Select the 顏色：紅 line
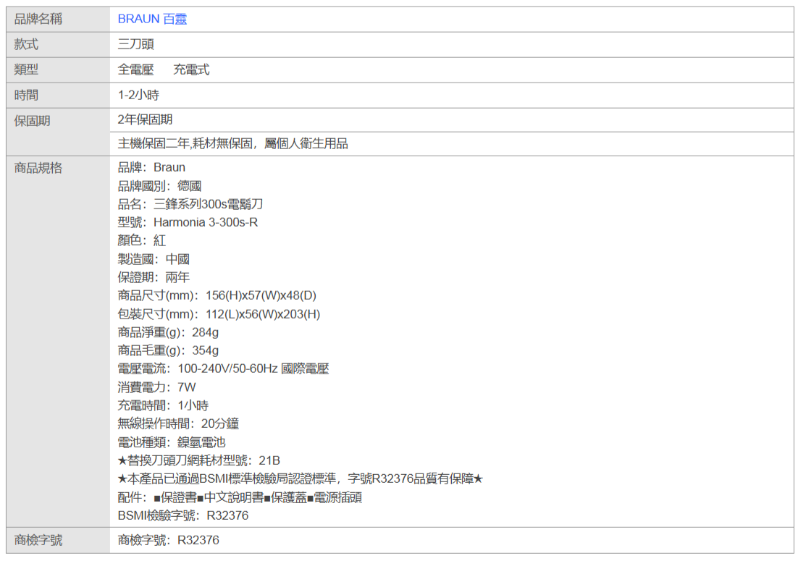 [141, 240]
